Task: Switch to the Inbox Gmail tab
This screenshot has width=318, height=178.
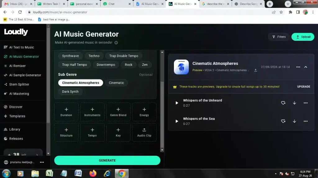Action: (x=18, y=4)
